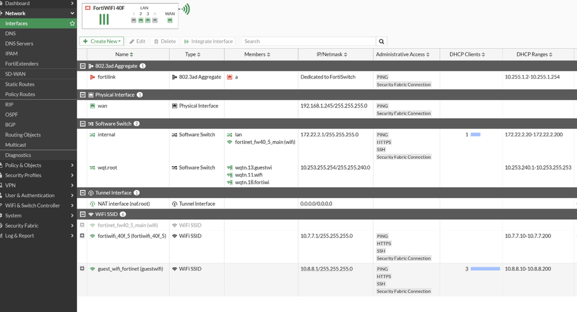
Task: Collapse the WiFi SSID group
Action: [83, 214]
